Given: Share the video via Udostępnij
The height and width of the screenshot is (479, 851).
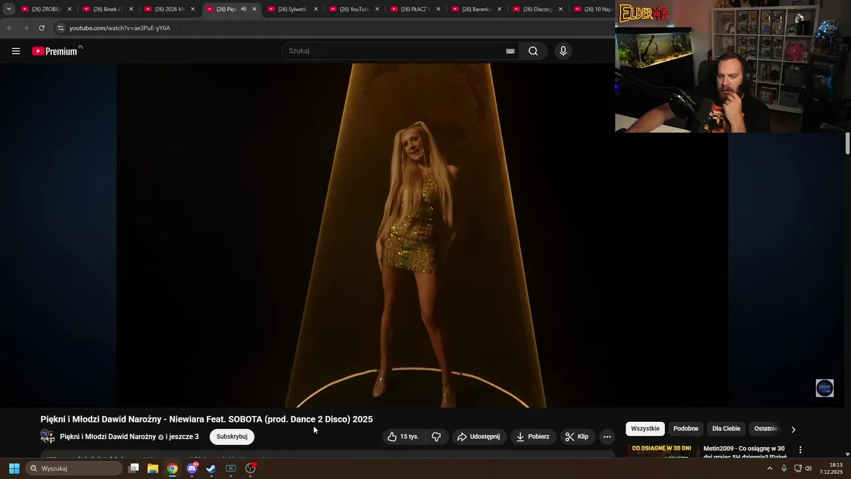Looking at the screenshot, I should (x=479, y=436).
